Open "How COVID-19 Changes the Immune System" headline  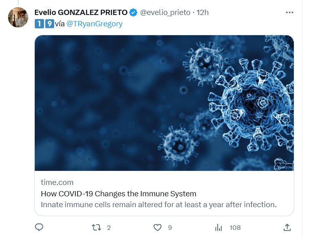pyautogui.click(x=118, y=193)
